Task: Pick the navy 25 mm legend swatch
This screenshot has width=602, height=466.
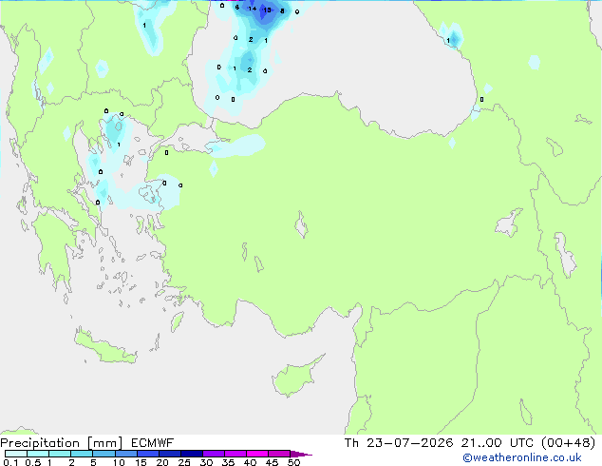Action: click(192, 454)
